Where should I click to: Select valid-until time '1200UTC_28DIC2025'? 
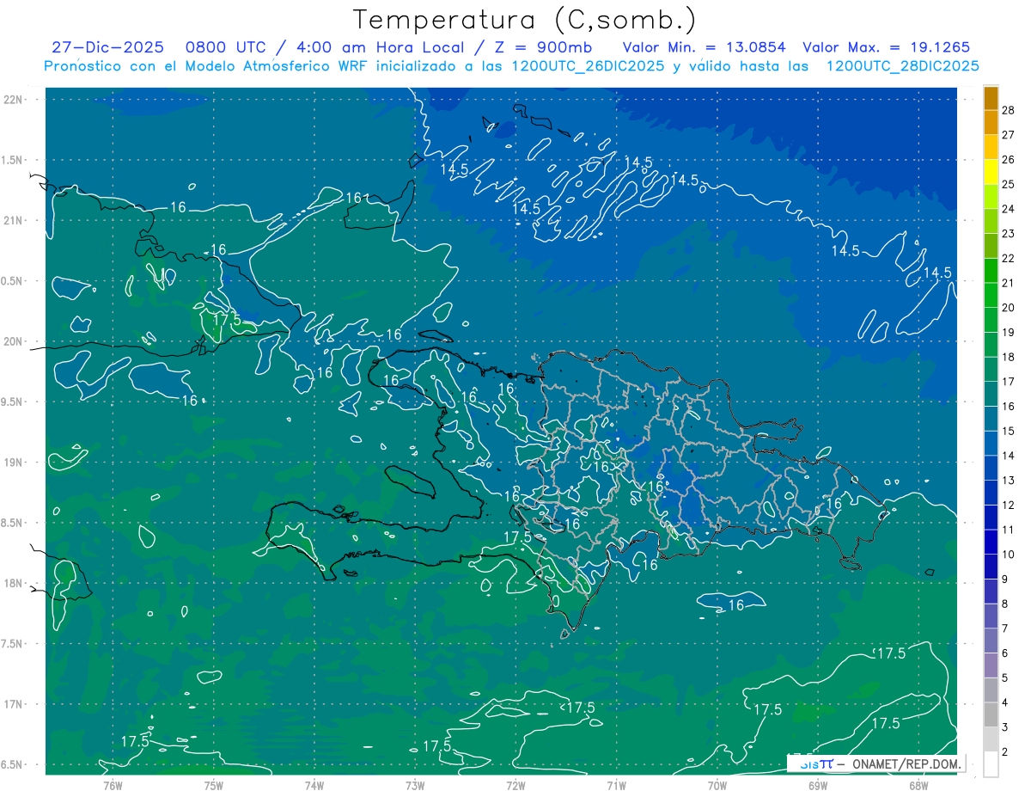pos(902,66)
